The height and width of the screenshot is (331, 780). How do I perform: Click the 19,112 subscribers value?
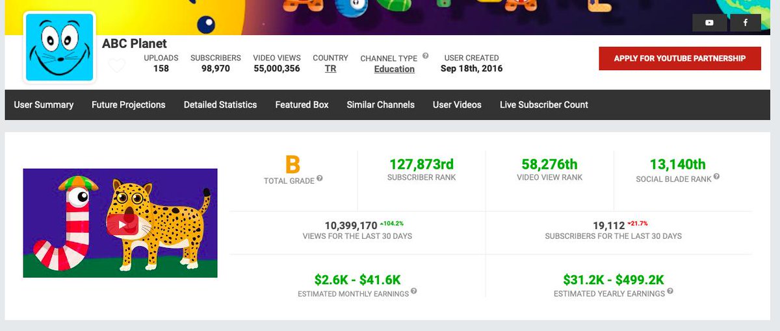[x=609, y=225]
